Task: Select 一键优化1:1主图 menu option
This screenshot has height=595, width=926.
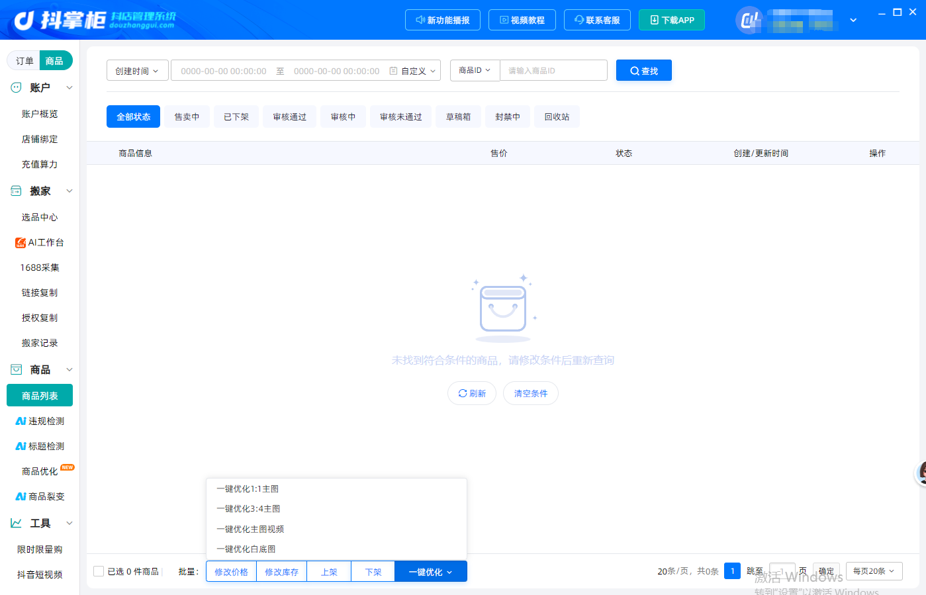Action: pos(336,488)
